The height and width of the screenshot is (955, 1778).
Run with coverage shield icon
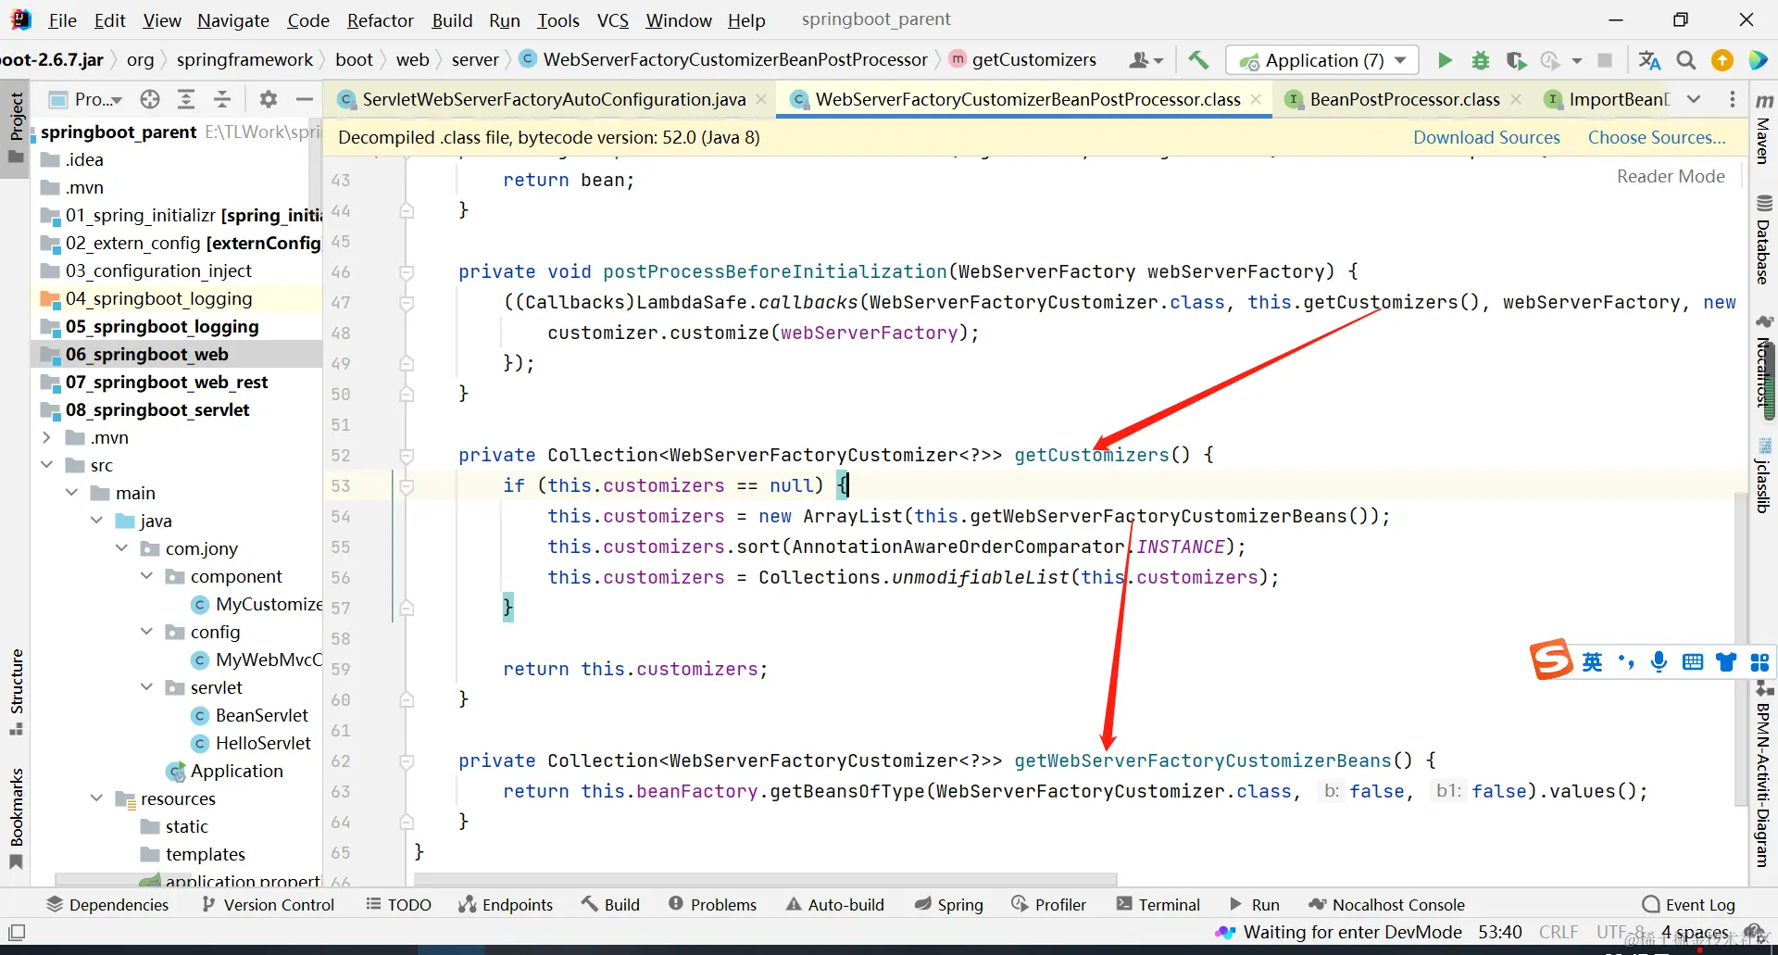tap(1516, 60)
